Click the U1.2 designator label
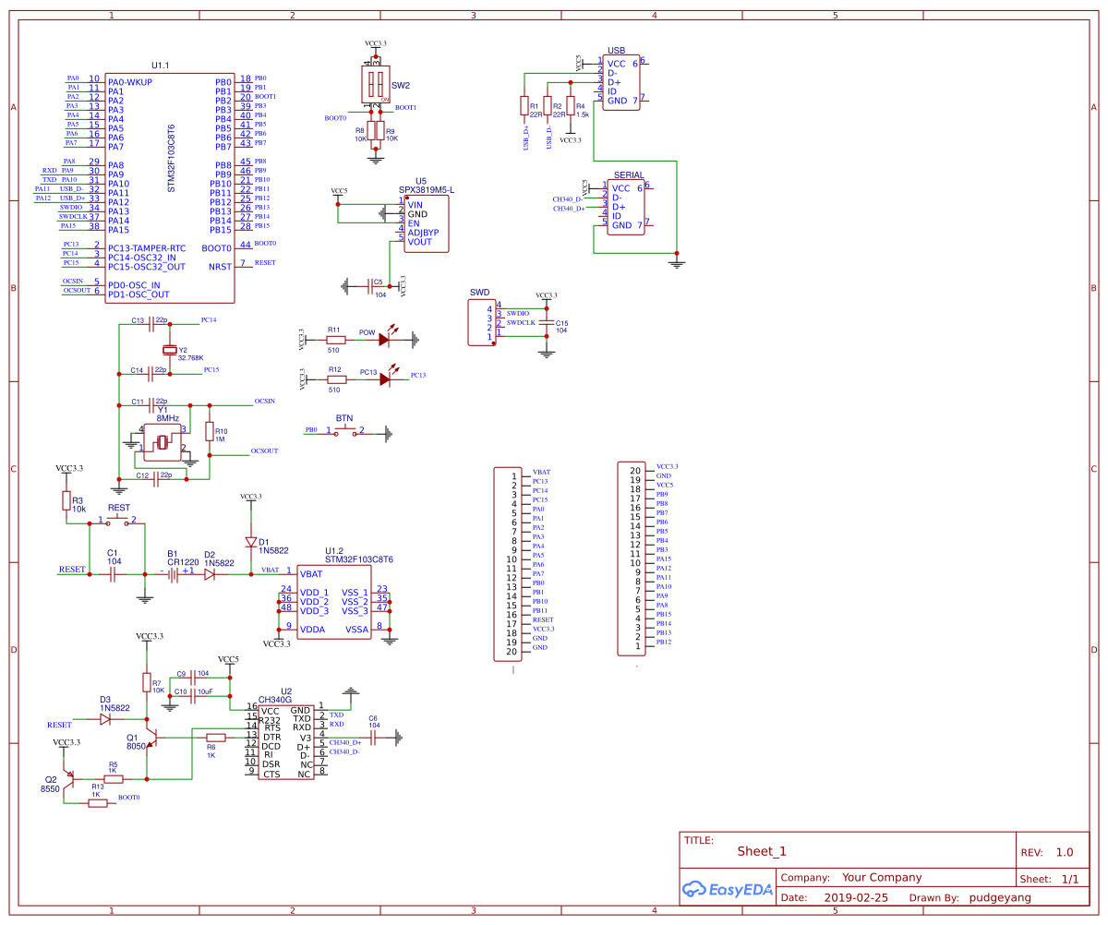This screenshot has height=925, width=1108. [x=333, y=549]
